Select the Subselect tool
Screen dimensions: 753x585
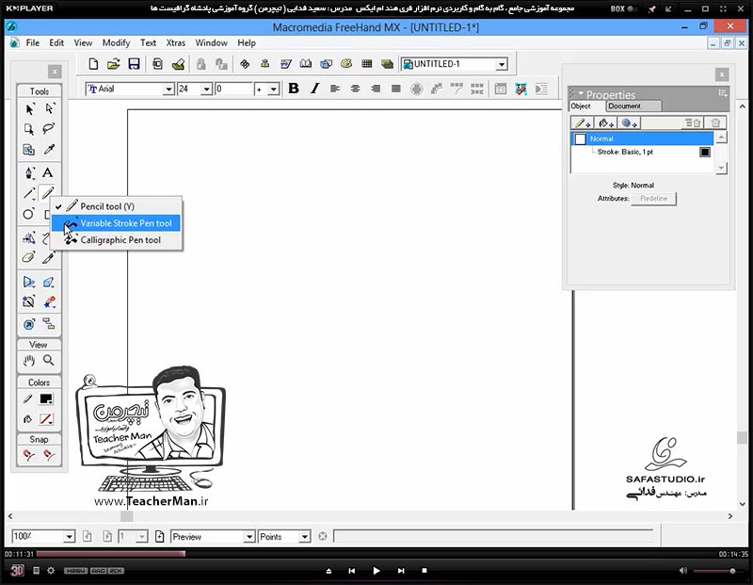pos(49,109)
